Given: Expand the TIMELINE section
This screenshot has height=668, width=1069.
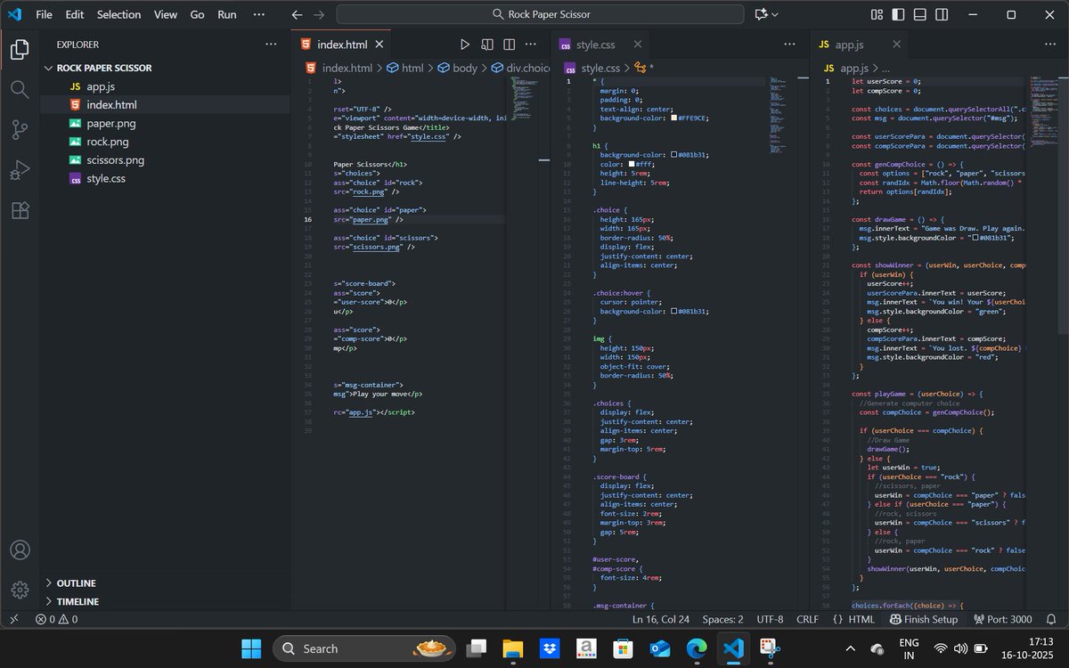Looking at the screenshot, I should [x=167, y=602].
